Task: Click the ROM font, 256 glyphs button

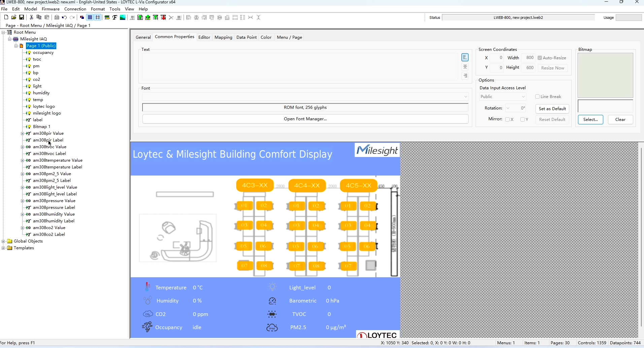Action: tap(305, 107)
